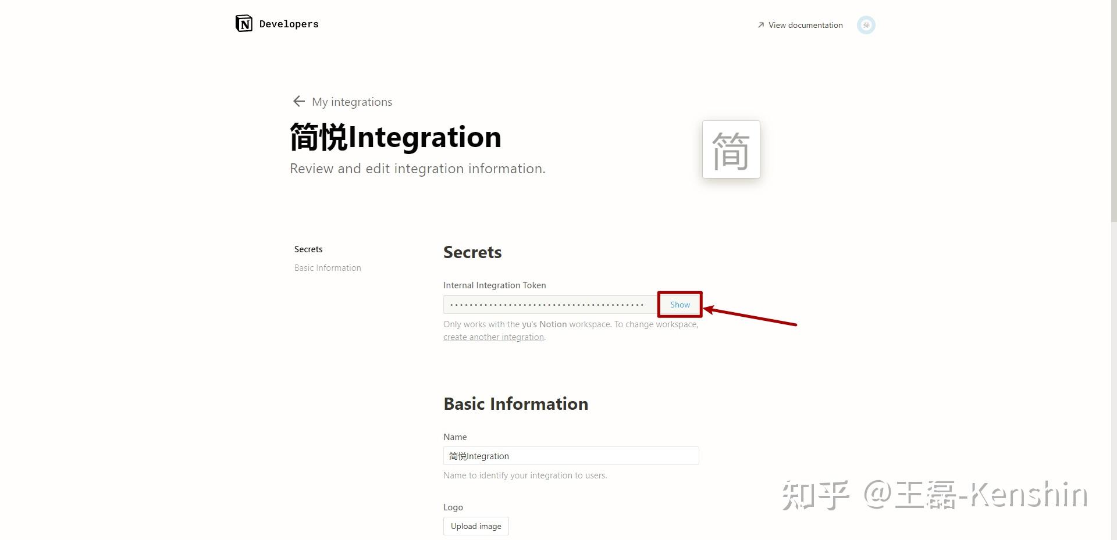The width and height of the screenshot is (1117, 540).
Task: Click the 简 integration logo thumbnail
Action: coord(731,149)
